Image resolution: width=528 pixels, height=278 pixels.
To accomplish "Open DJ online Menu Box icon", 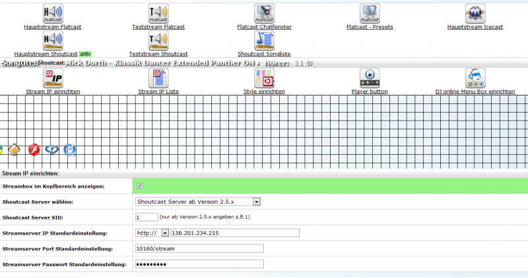I will (x=475, y=78).
